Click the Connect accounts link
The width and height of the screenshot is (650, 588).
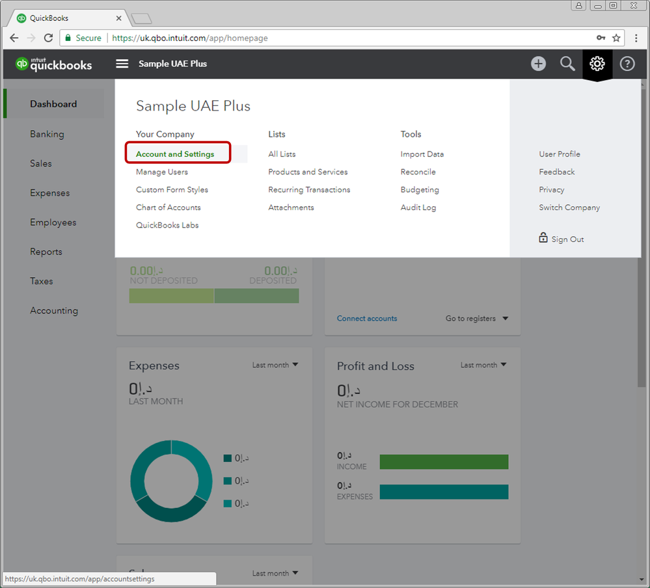tap(367, 319)
